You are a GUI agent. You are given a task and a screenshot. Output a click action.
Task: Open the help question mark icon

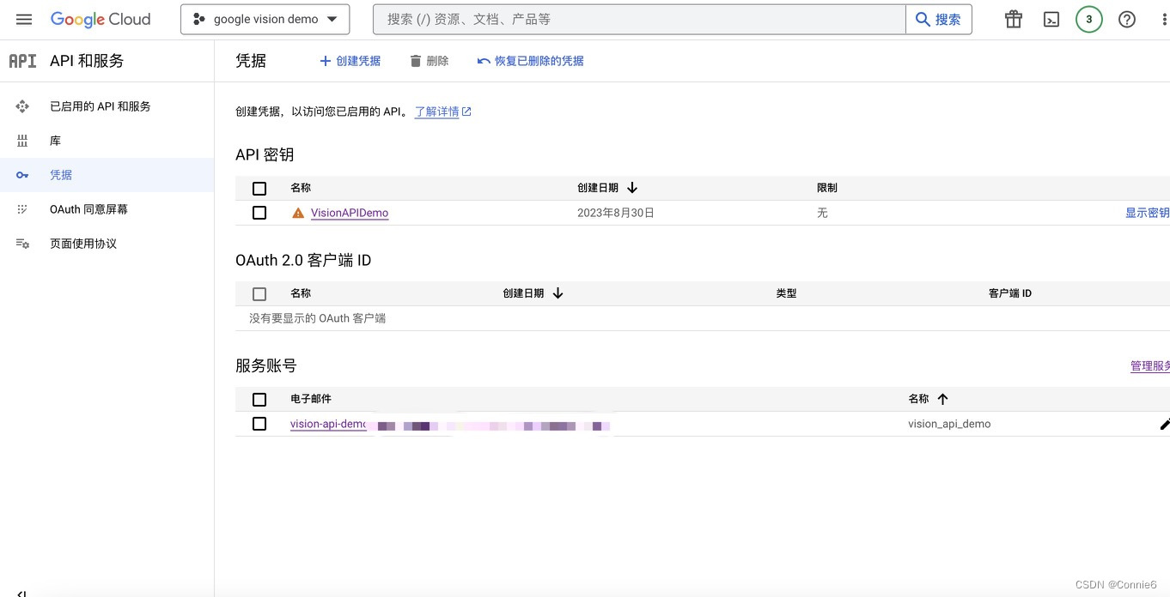1127,19
